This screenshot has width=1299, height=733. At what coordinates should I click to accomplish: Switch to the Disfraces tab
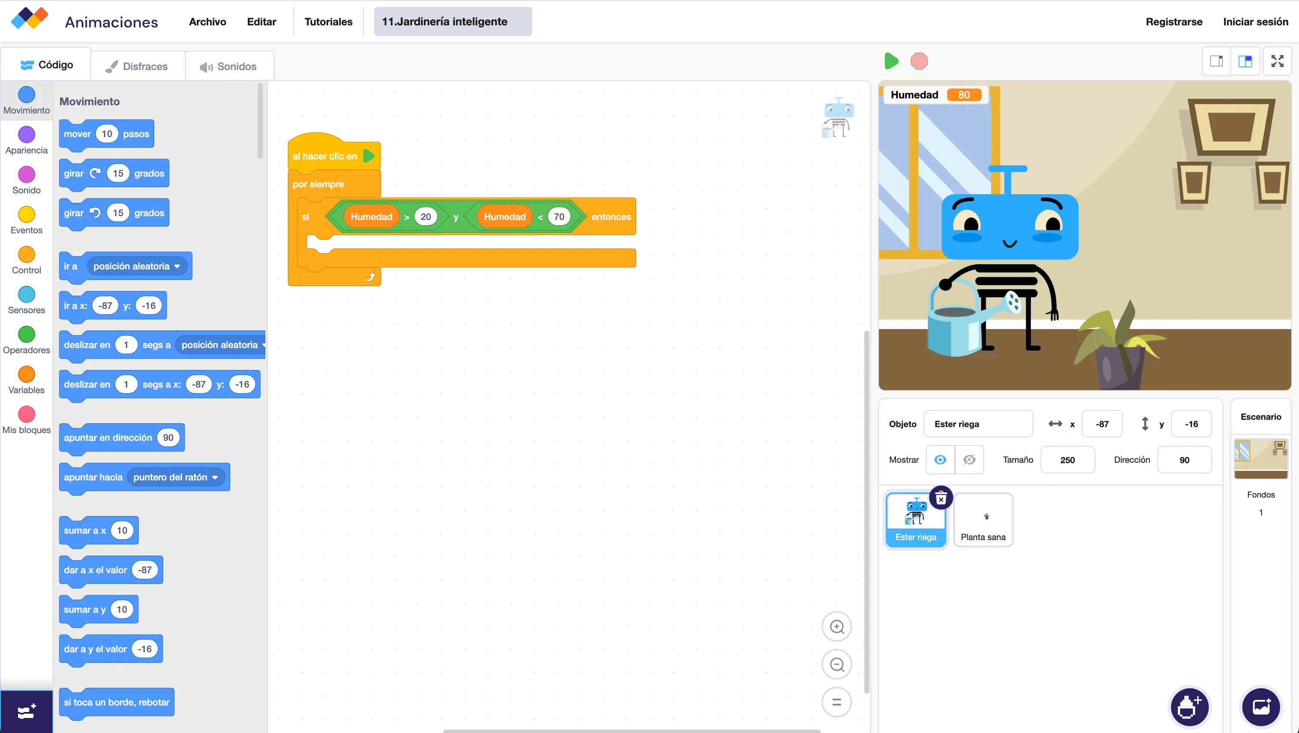point(137,66)
